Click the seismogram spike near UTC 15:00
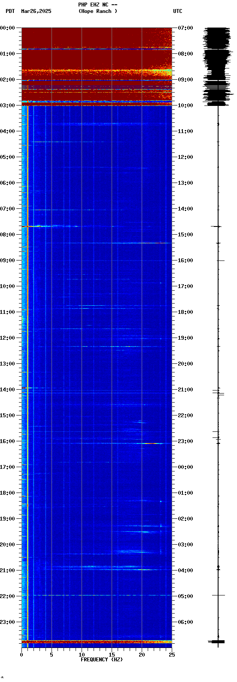The width and height of the screenshot is (237, 682). [x=216, y=226]
